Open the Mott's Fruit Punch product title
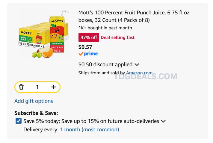Screen dimensions: 213x143 (134, 16)
